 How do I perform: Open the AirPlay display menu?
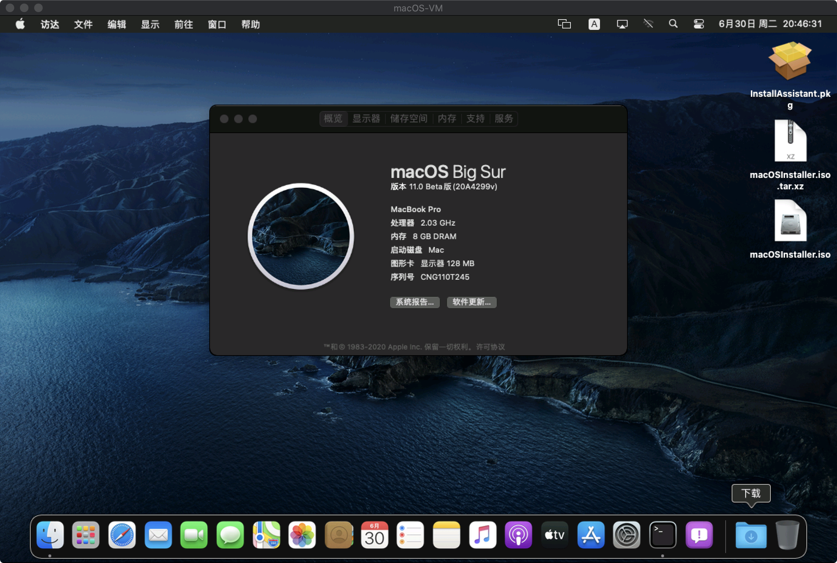coord(622,24)
